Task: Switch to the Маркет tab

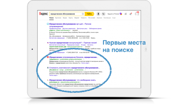Action: 77,18
